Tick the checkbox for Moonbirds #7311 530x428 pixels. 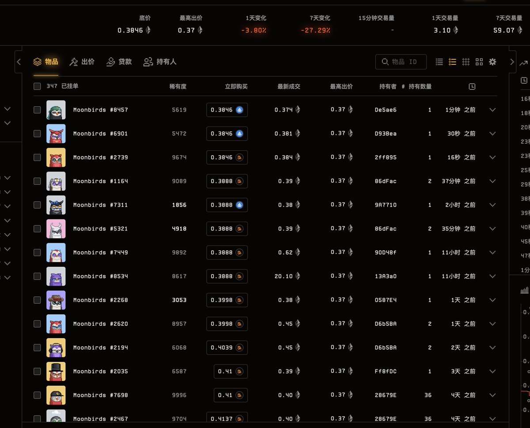(x=37, y=205)
